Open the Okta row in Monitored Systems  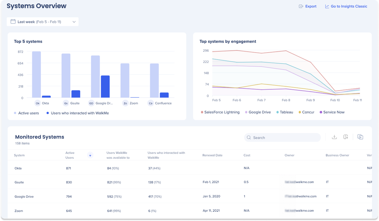(190, 168)
